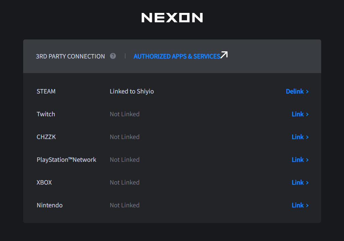This screenshot has width=344, height=241.
Task: Select the CHZZK service label
Action: pyautogui.click(x=46, y=137)
